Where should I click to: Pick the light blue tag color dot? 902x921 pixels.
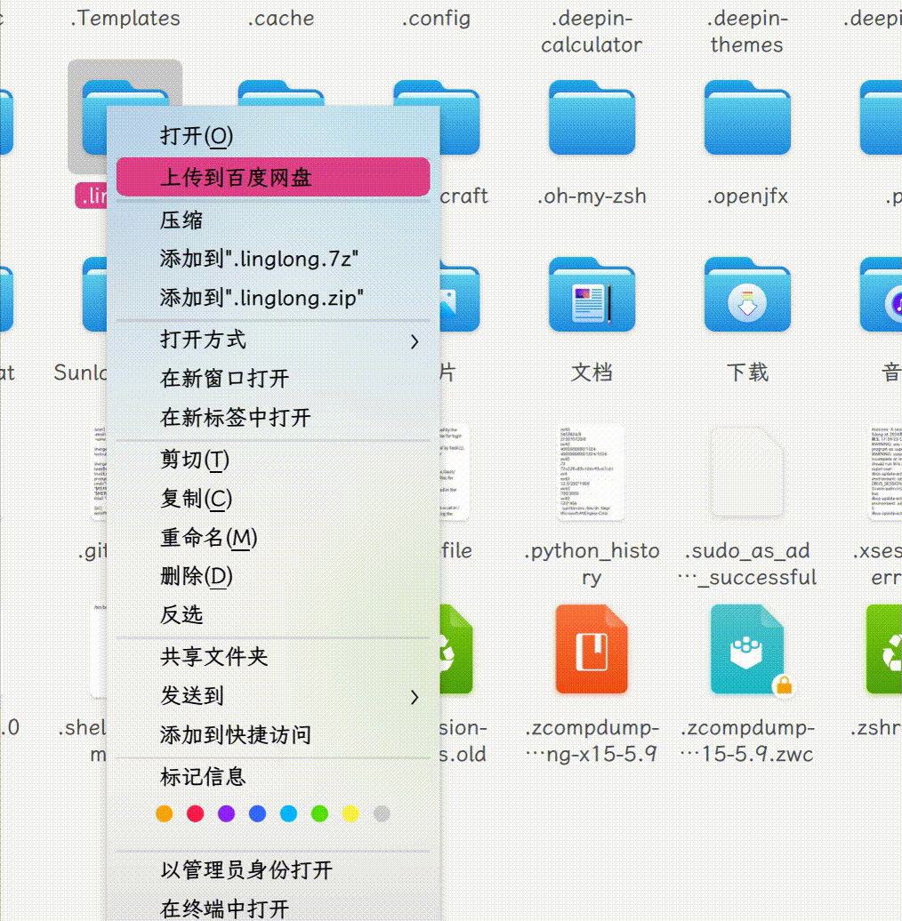[288, 813]
